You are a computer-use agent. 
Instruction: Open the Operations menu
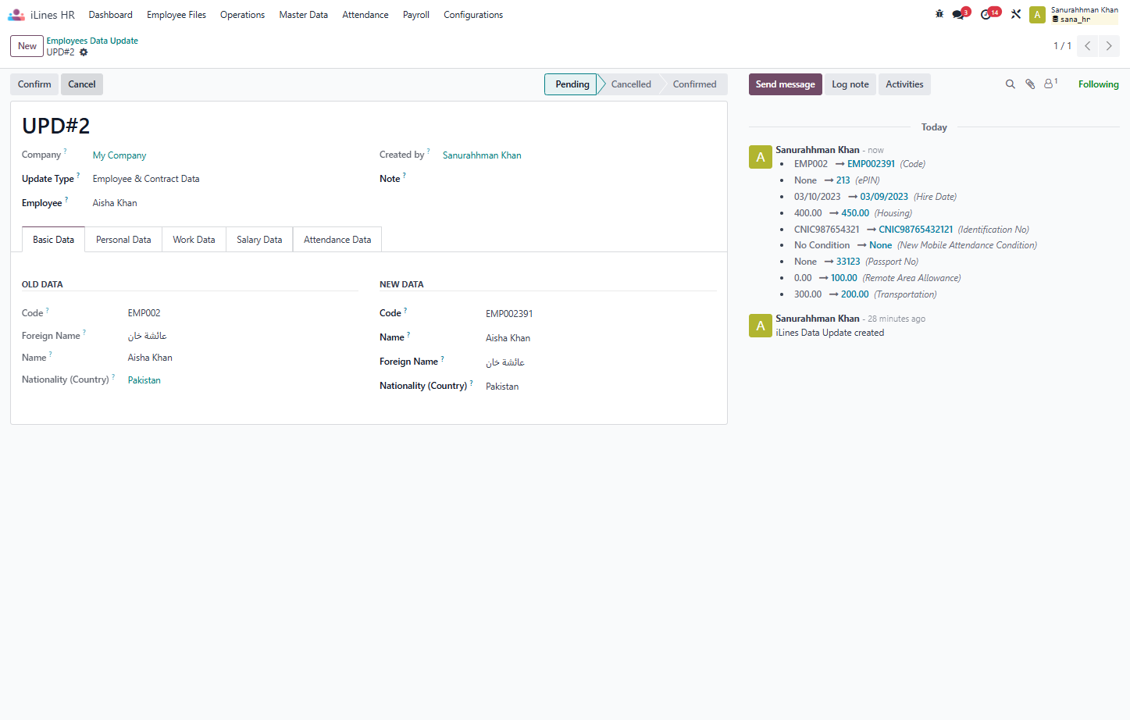coord(242,15)
